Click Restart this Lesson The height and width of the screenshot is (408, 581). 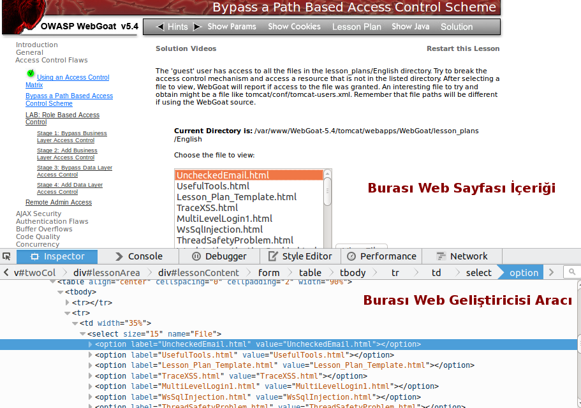(463, 48)
